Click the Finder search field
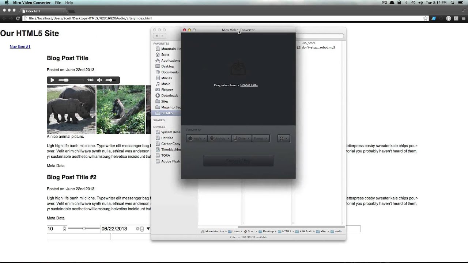 click(x=320, y=36)
